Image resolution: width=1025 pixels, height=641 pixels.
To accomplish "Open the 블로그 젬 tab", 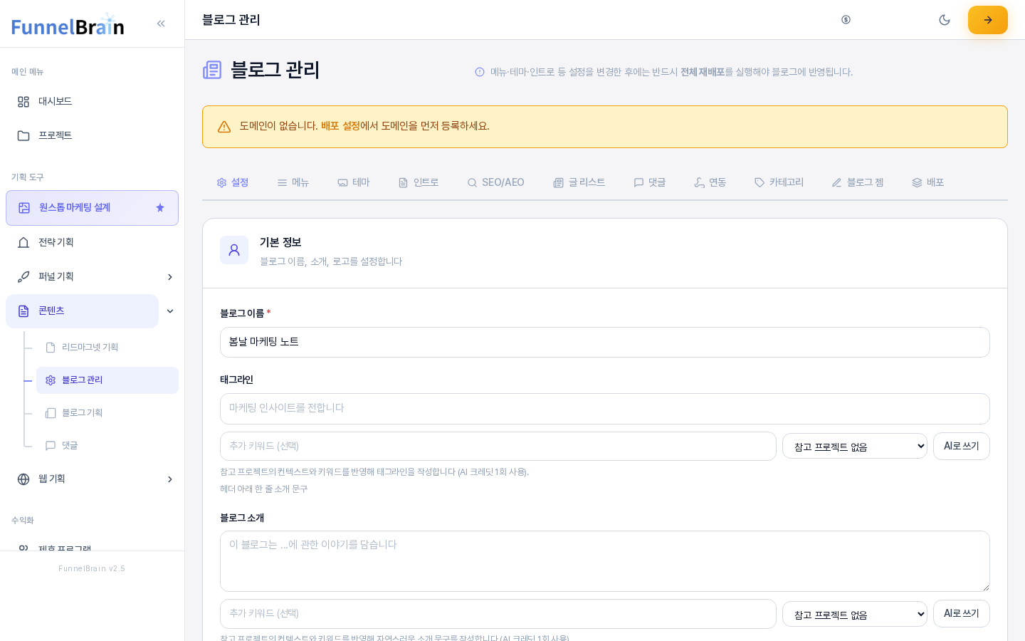I will click(x=858, y=182).
